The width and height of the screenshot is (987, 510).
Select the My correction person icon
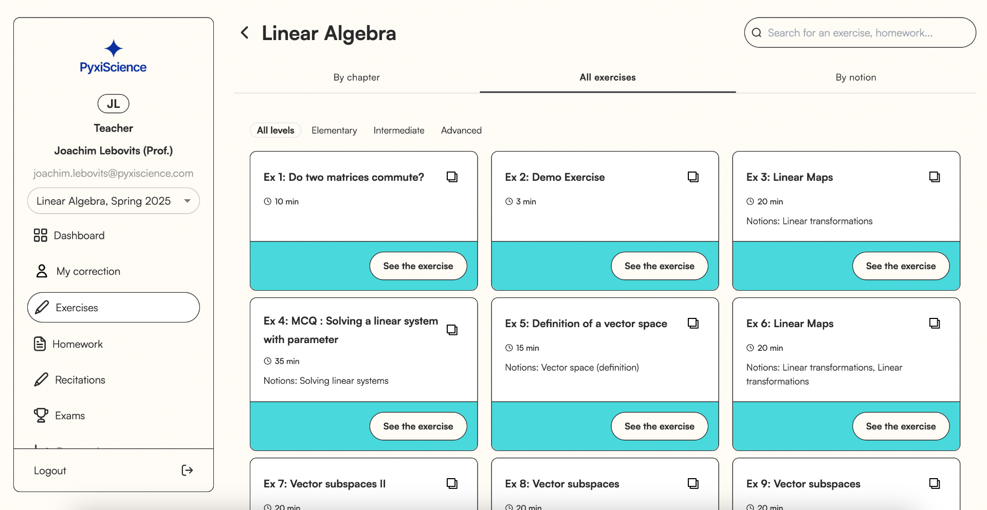(41, 271)
